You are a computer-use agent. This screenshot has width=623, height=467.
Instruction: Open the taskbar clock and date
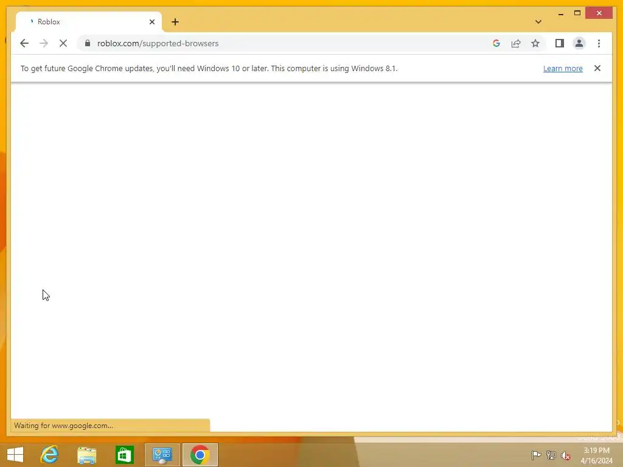pos(596,455)
